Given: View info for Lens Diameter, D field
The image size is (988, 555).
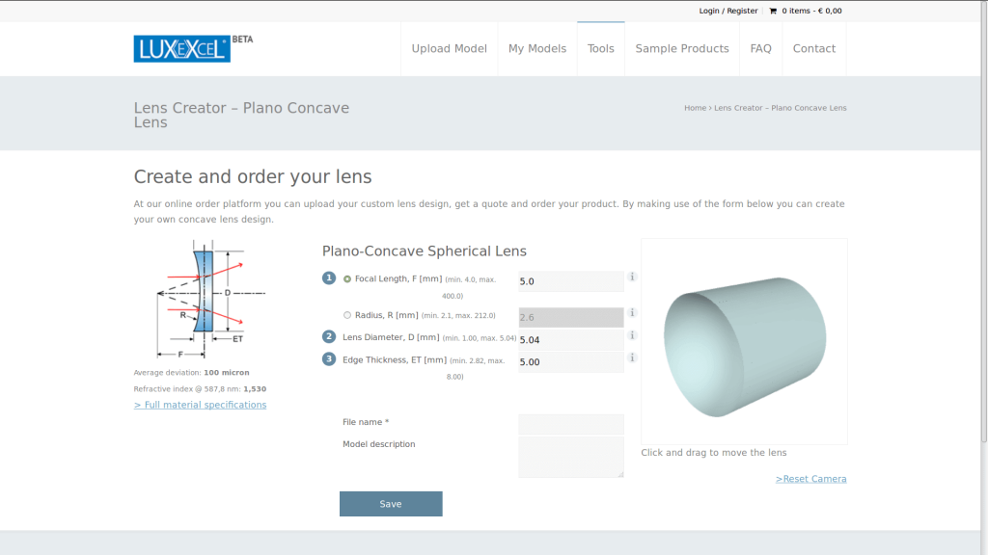Looking at the screenshot, I should click(x=632, y=335).
